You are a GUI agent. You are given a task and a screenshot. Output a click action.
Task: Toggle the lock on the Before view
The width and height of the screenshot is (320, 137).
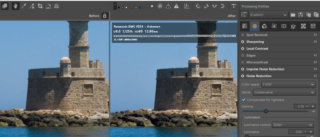click(x=105, y=16)
